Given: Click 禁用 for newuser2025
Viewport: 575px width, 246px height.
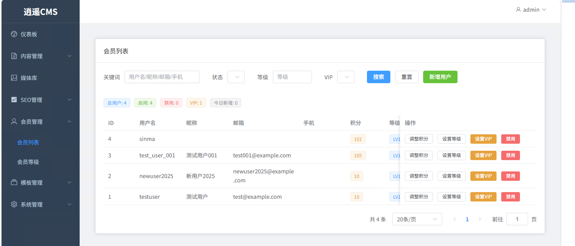Looking at the screenshot, I should [511, 176].
